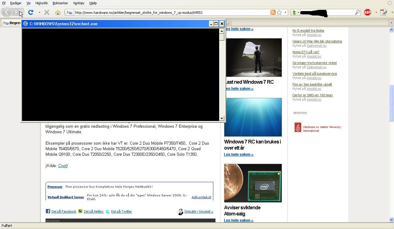This screenshot has width=394, height=229.
Task: Open the 'Fire av fem bedrifter utsatt' link
Action: pyautogui.click(x=312, y=84)
